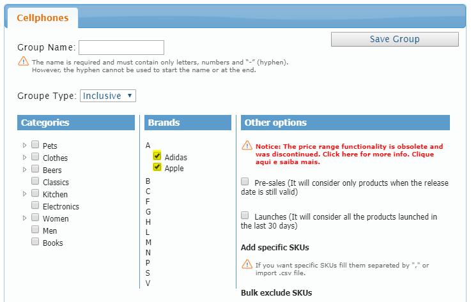This screenshot has height=302, width=471.
Task: Click the warning icon under Add specific SKUs
Action: click(247, 264)
